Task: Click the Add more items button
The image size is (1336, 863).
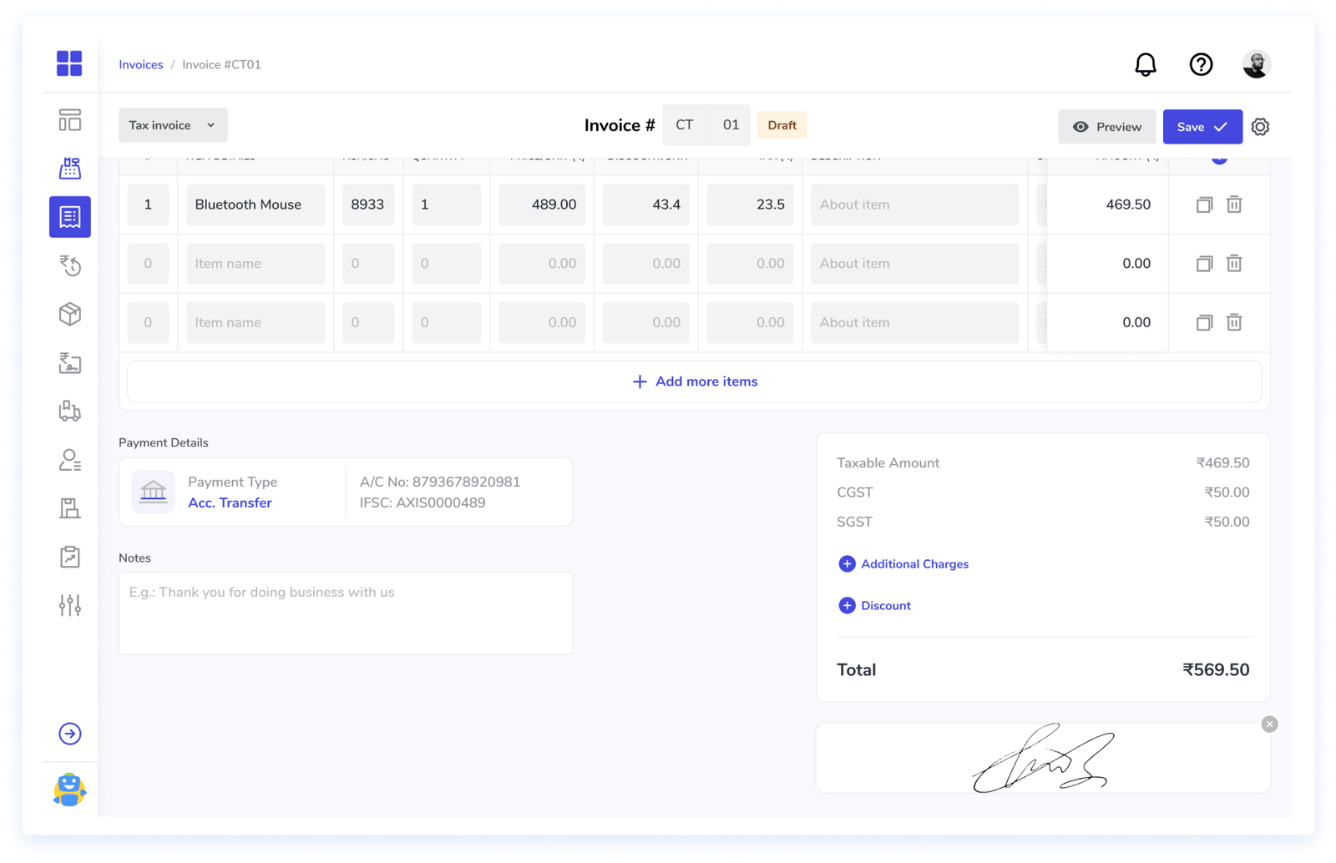Action: [694, 381]
